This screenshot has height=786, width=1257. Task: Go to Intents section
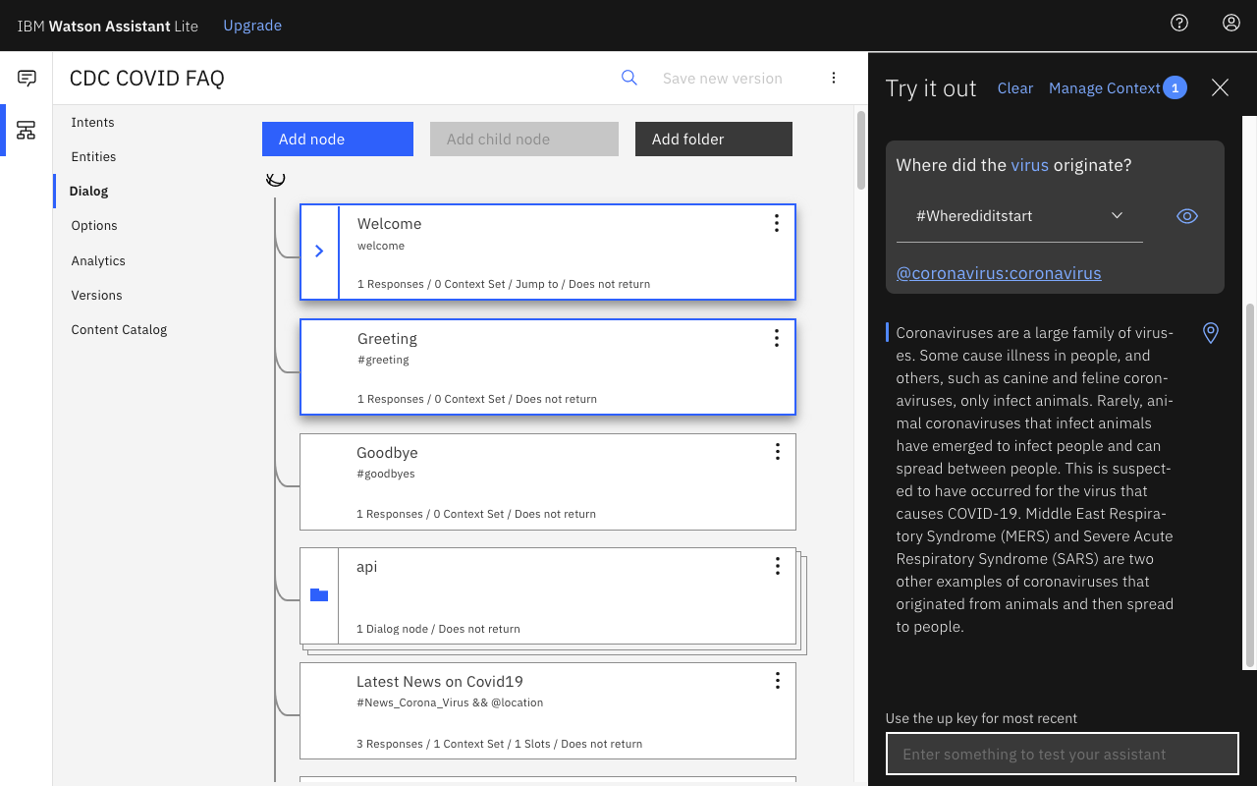(x=92, y=122)
